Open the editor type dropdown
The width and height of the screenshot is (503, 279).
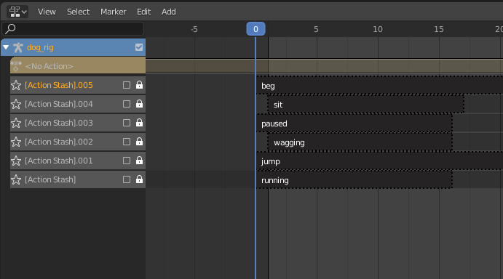tap(17, 12)
